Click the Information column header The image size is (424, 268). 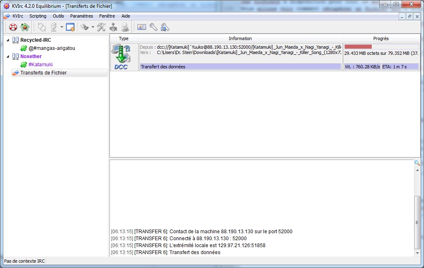[240, 38]
